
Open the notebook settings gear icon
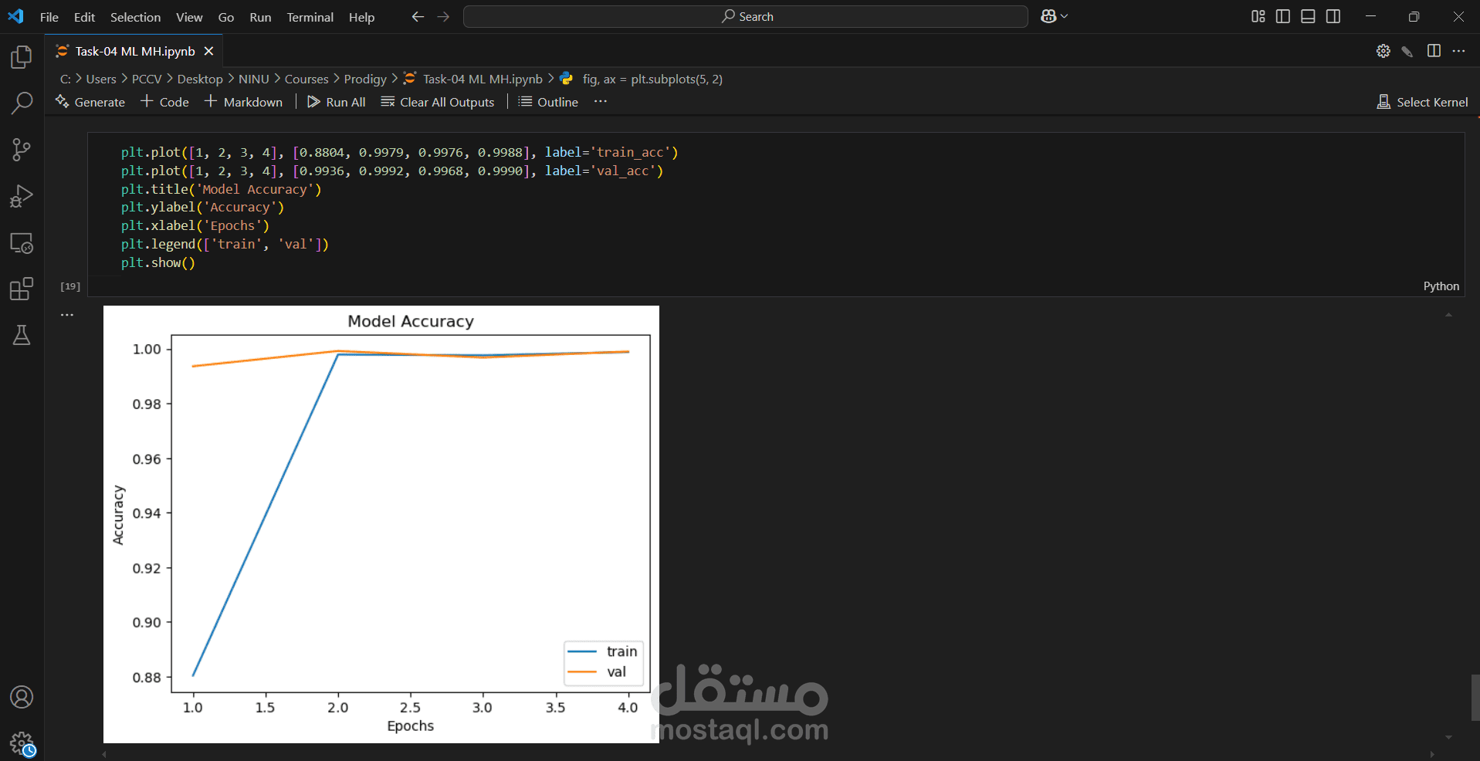click(1383, 51)
